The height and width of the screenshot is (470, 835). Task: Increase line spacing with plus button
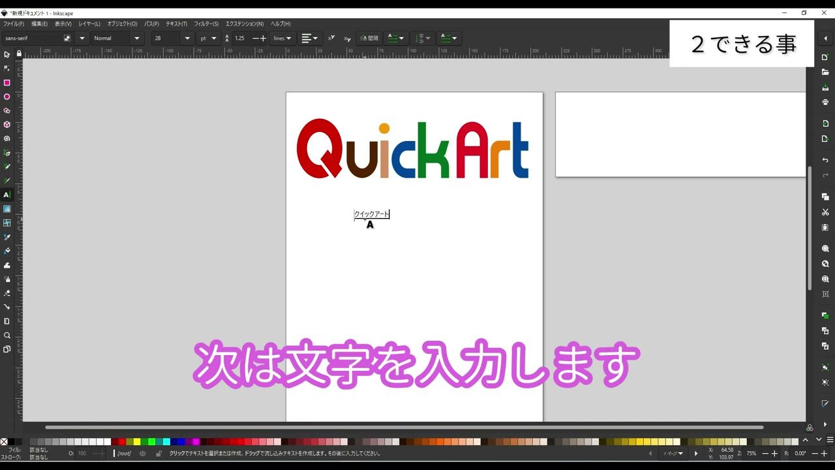pyautogui.click(x=263, y=38)
